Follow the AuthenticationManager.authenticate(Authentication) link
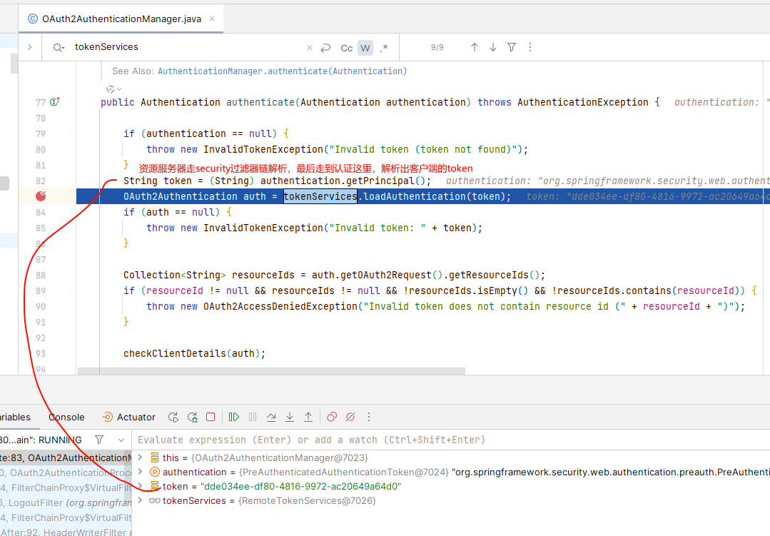770x536 pixels. click(283, 71)
